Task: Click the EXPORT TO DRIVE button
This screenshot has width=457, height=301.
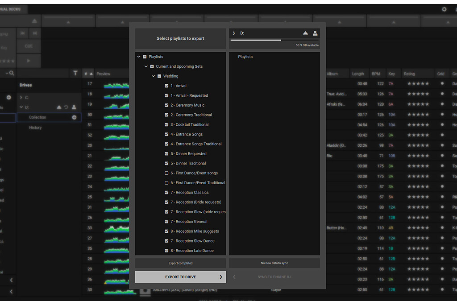Action: pyautogui.click(x=180, y=277)
